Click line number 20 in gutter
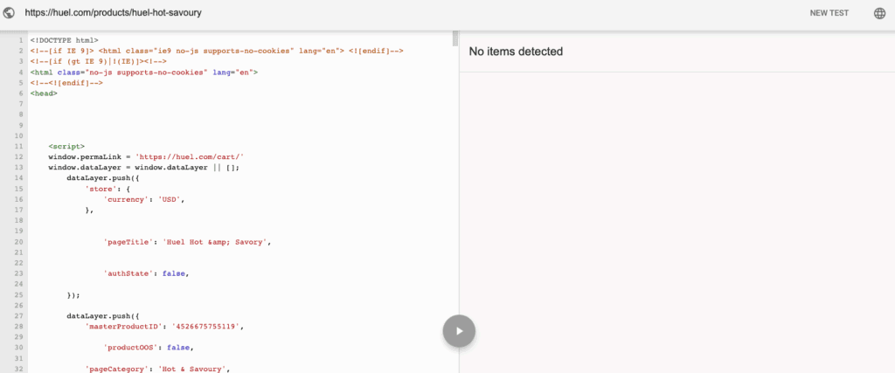This screenshot has width=895, height=373. click(19, 242)
